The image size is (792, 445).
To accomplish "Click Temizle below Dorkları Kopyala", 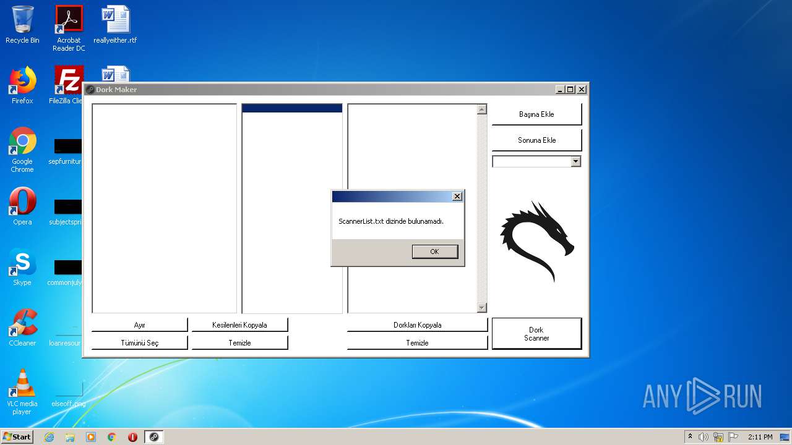I will (417, 343).
